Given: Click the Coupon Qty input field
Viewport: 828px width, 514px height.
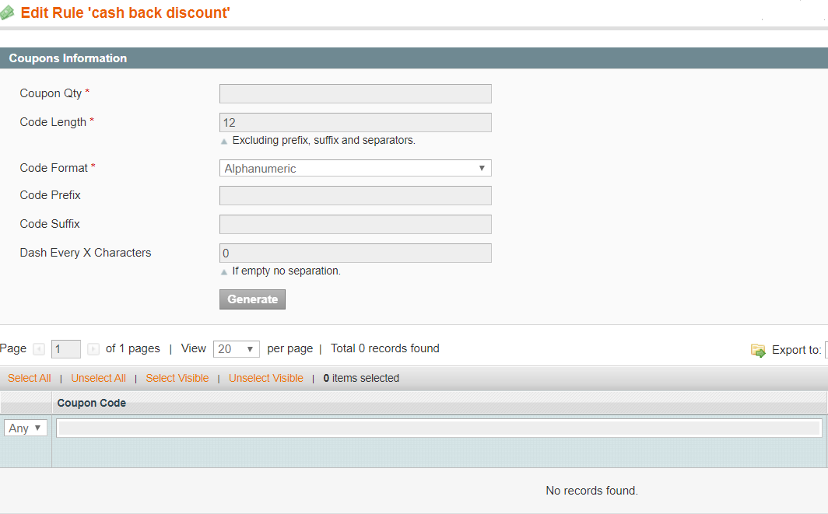Looking at the screenshot, I should 355,94.
